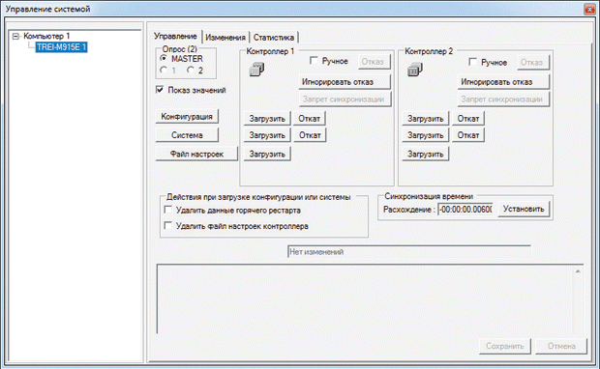Select the MASTER radio button
Viewport: 600px width, 369px height.
[164, 59]
